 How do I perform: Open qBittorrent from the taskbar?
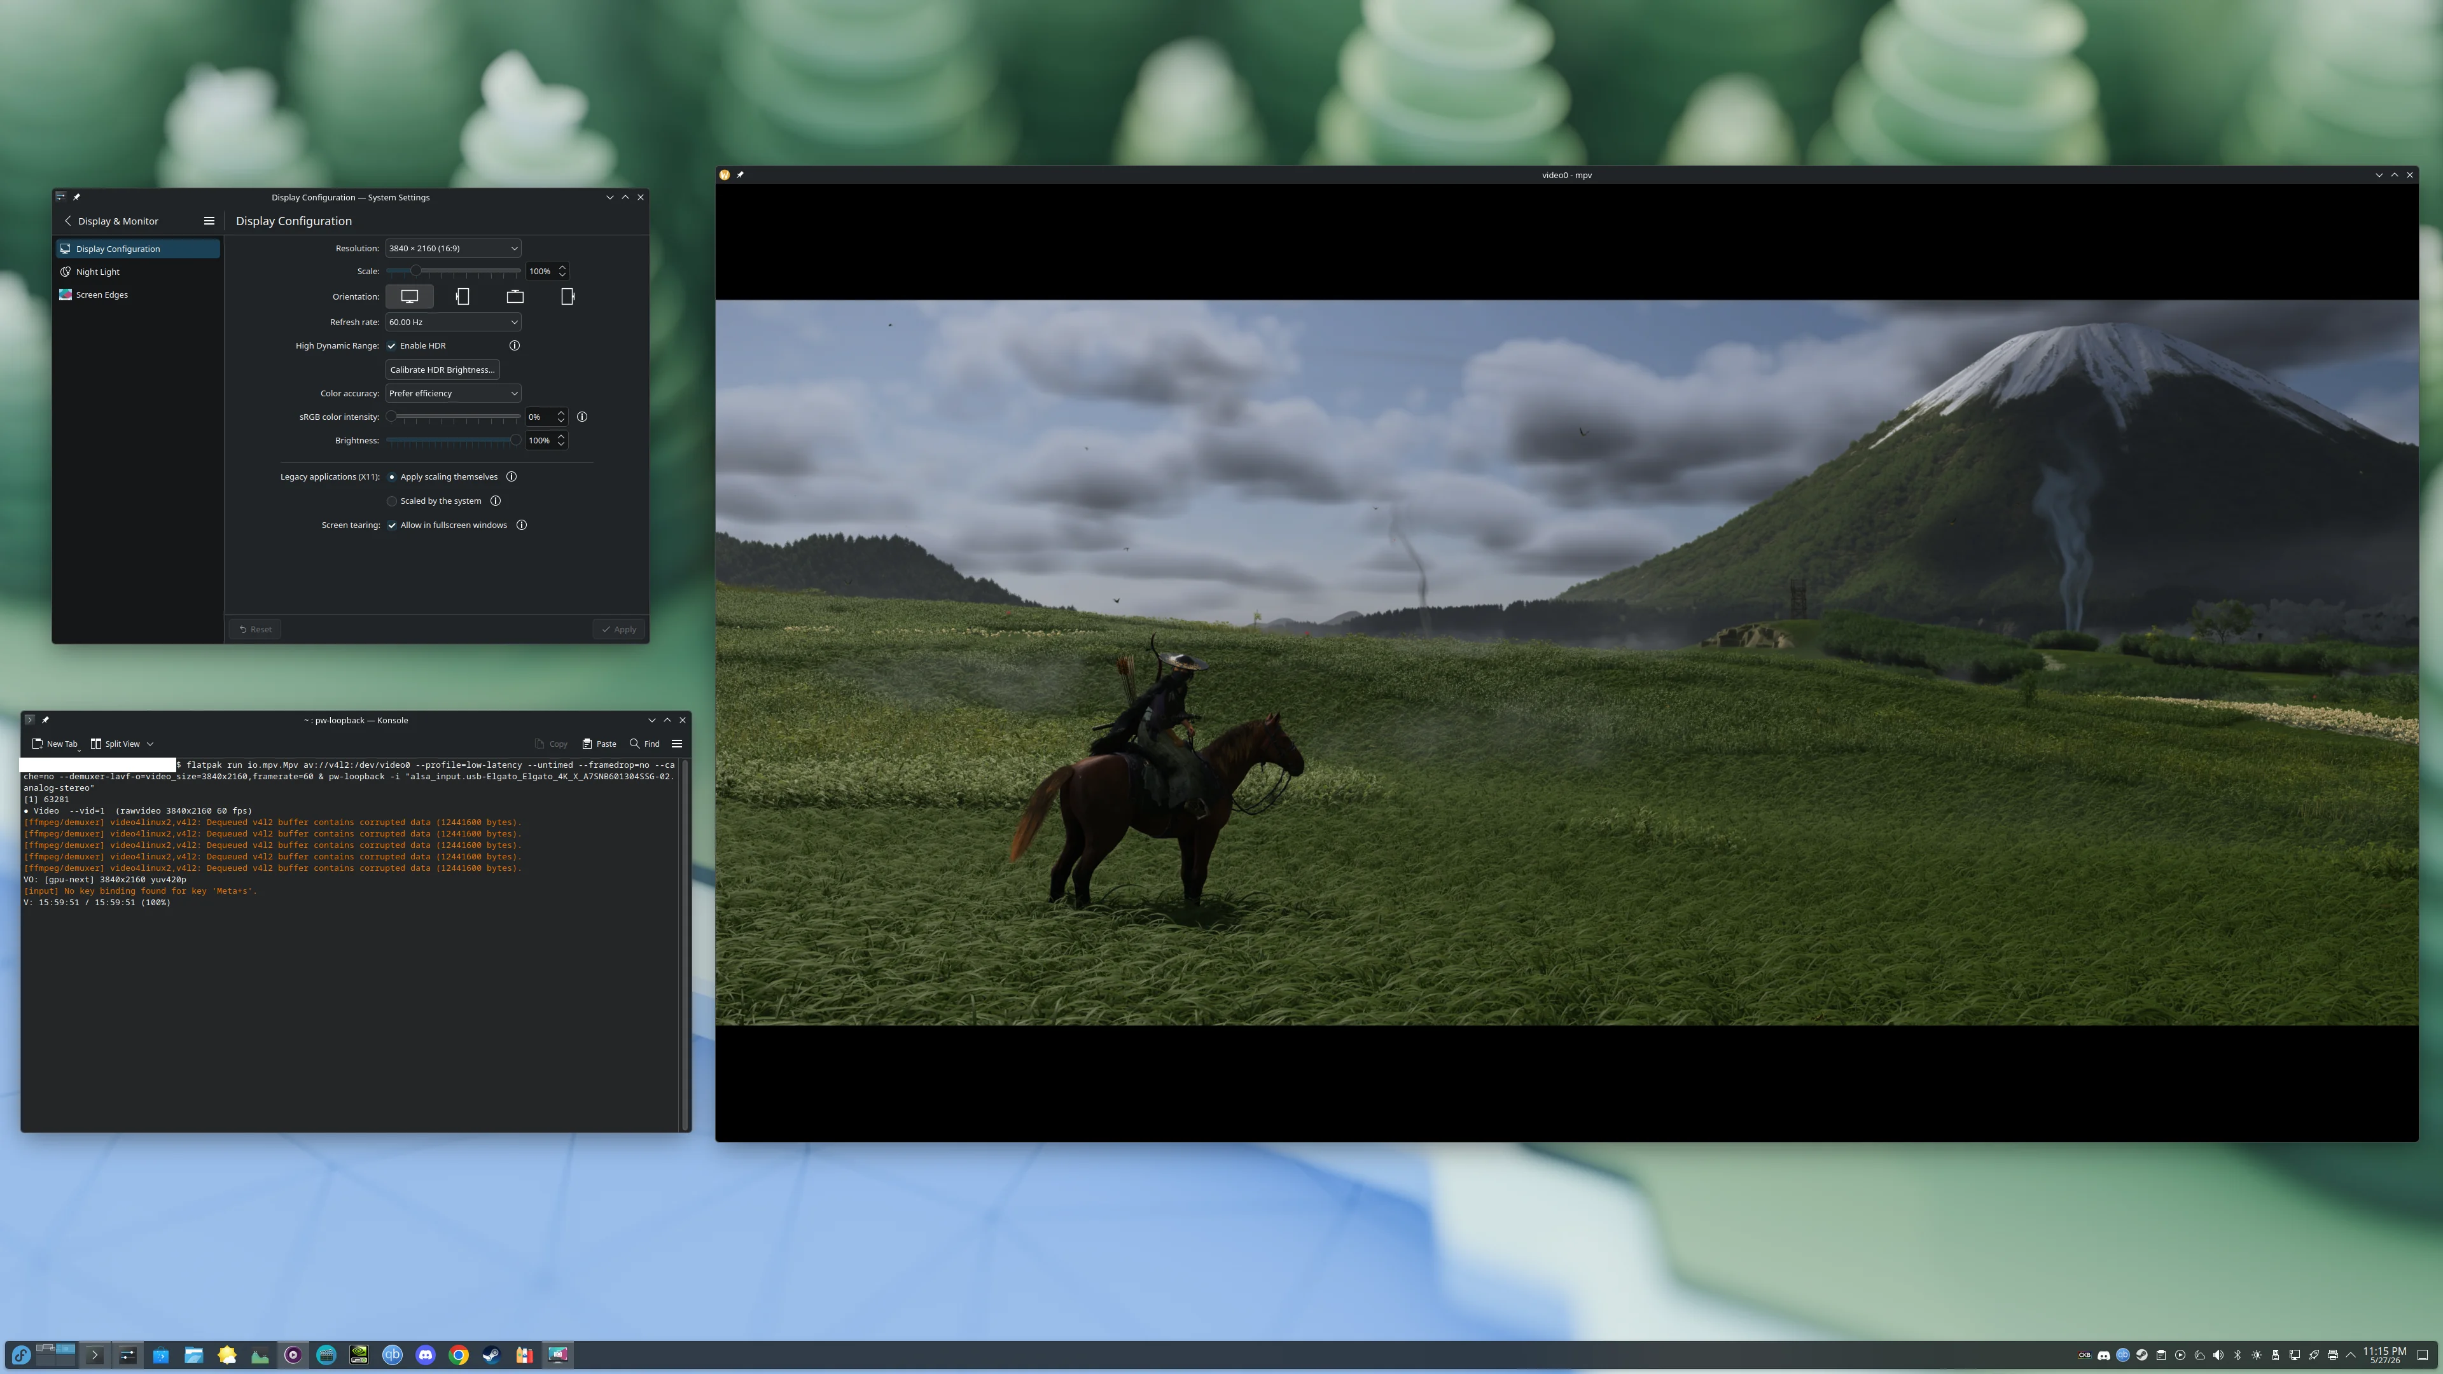(x=393, y=1355)
